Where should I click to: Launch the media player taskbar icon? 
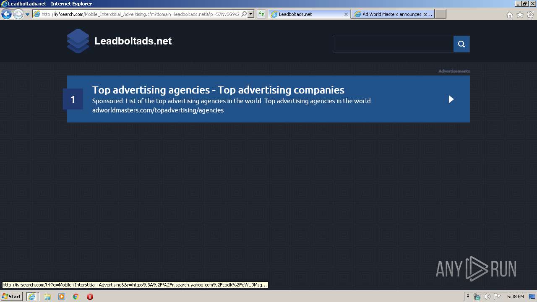62,297
